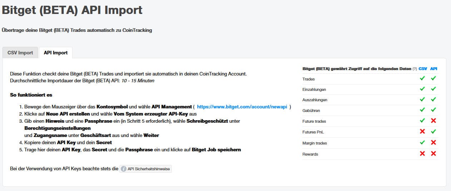The image size is (451, 191).
Task: Click CSV red cross in Rewards row
Action: tap(422, 153)
